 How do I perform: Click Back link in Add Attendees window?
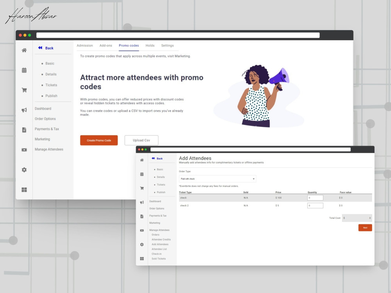160,159
